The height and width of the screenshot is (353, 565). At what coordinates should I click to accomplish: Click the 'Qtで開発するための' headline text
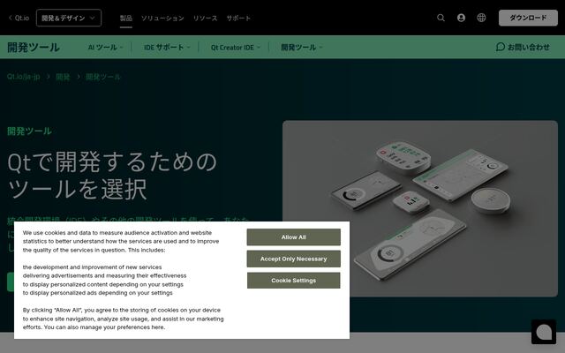pyautogui.click(x=112, y=162)
